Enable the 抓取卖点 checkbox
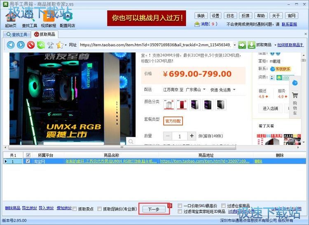Viewport: 309px width, 225px height. [75, 209]
